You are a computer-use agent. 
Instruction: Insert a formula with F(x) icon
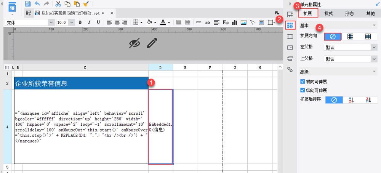coord(226,22)
